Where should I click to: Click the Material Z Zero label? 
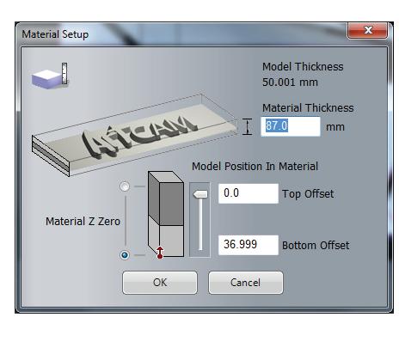83,222
